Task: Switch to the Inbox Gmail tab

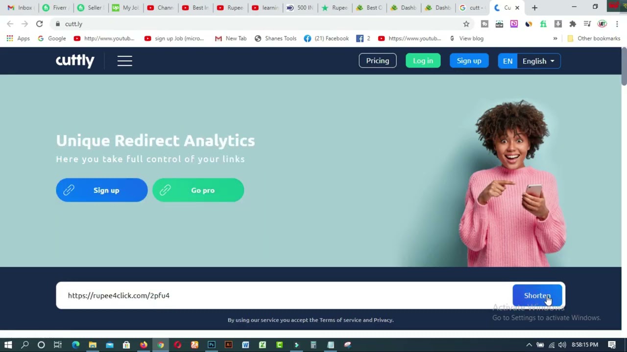Action: (x=20, y=8)
